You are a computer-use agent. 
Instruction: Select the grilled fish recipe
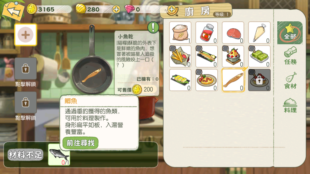point(206,56)
